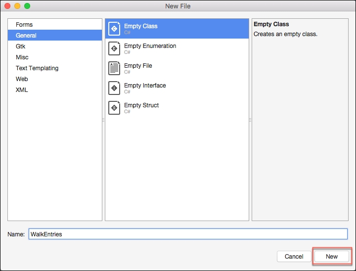This screenshot has width=356, height=271.
Task: Select the Text Templating category
Action: point(37,68)
